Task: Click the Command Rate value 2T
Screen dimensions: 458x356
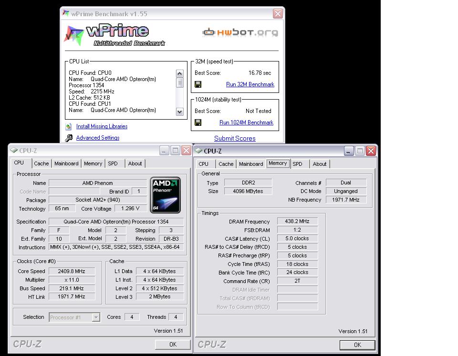Action: click(297, 281)
